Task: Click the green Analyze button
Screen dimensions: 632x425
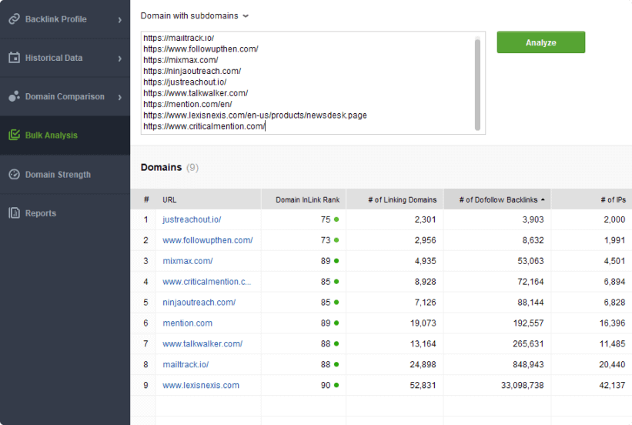Action: (541, 42)
